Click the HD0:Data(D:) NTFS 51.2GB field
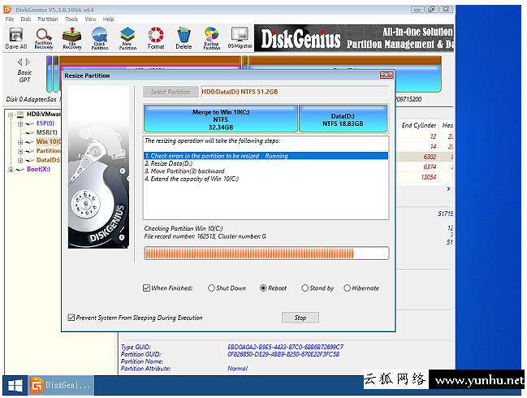Viewport: 527px width, 398px height. pos(295,92)
